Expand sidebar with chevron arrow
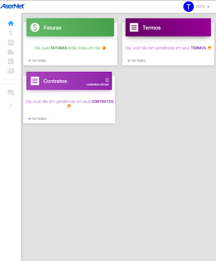Image resolution: width=216 pixels, height=261 pixels. tap(11, 106)
